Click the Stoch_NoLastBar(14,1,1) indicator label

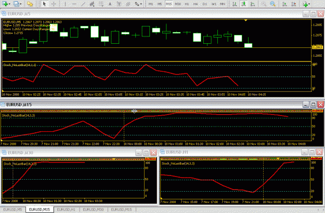20,65
